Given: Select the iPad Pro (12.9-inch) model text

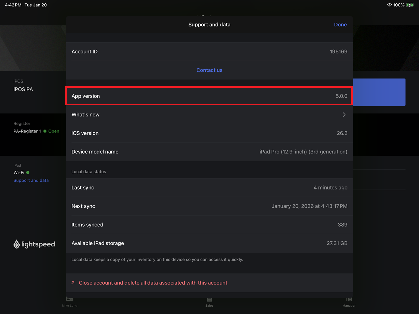Looking at the screenshot, I should tap(303, 152).
